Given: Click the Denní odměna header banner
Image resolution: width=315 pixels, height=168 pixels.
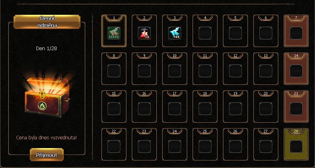Looking at the screenshot, I should tap(47, 22).
